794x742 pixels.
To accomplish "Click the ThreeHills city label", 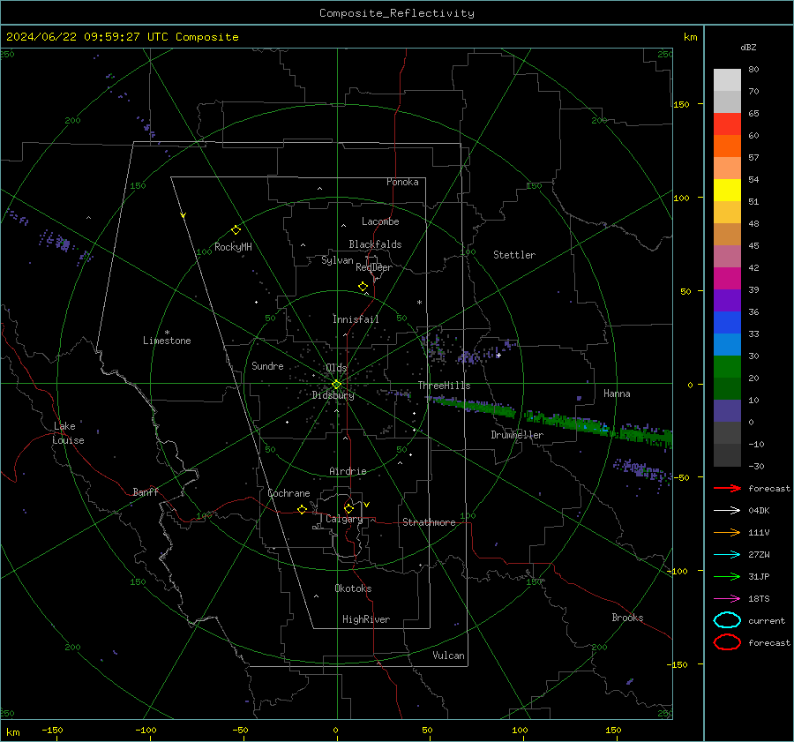I will tap(444, 386).
